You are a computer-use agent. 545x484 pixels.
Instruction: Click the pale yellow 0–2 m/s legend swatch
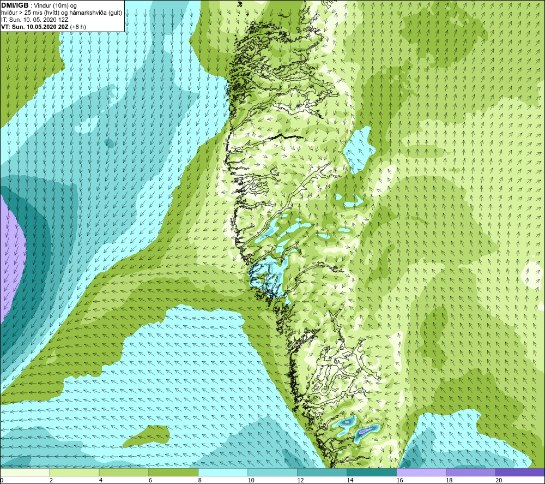(x=25, y=472)
